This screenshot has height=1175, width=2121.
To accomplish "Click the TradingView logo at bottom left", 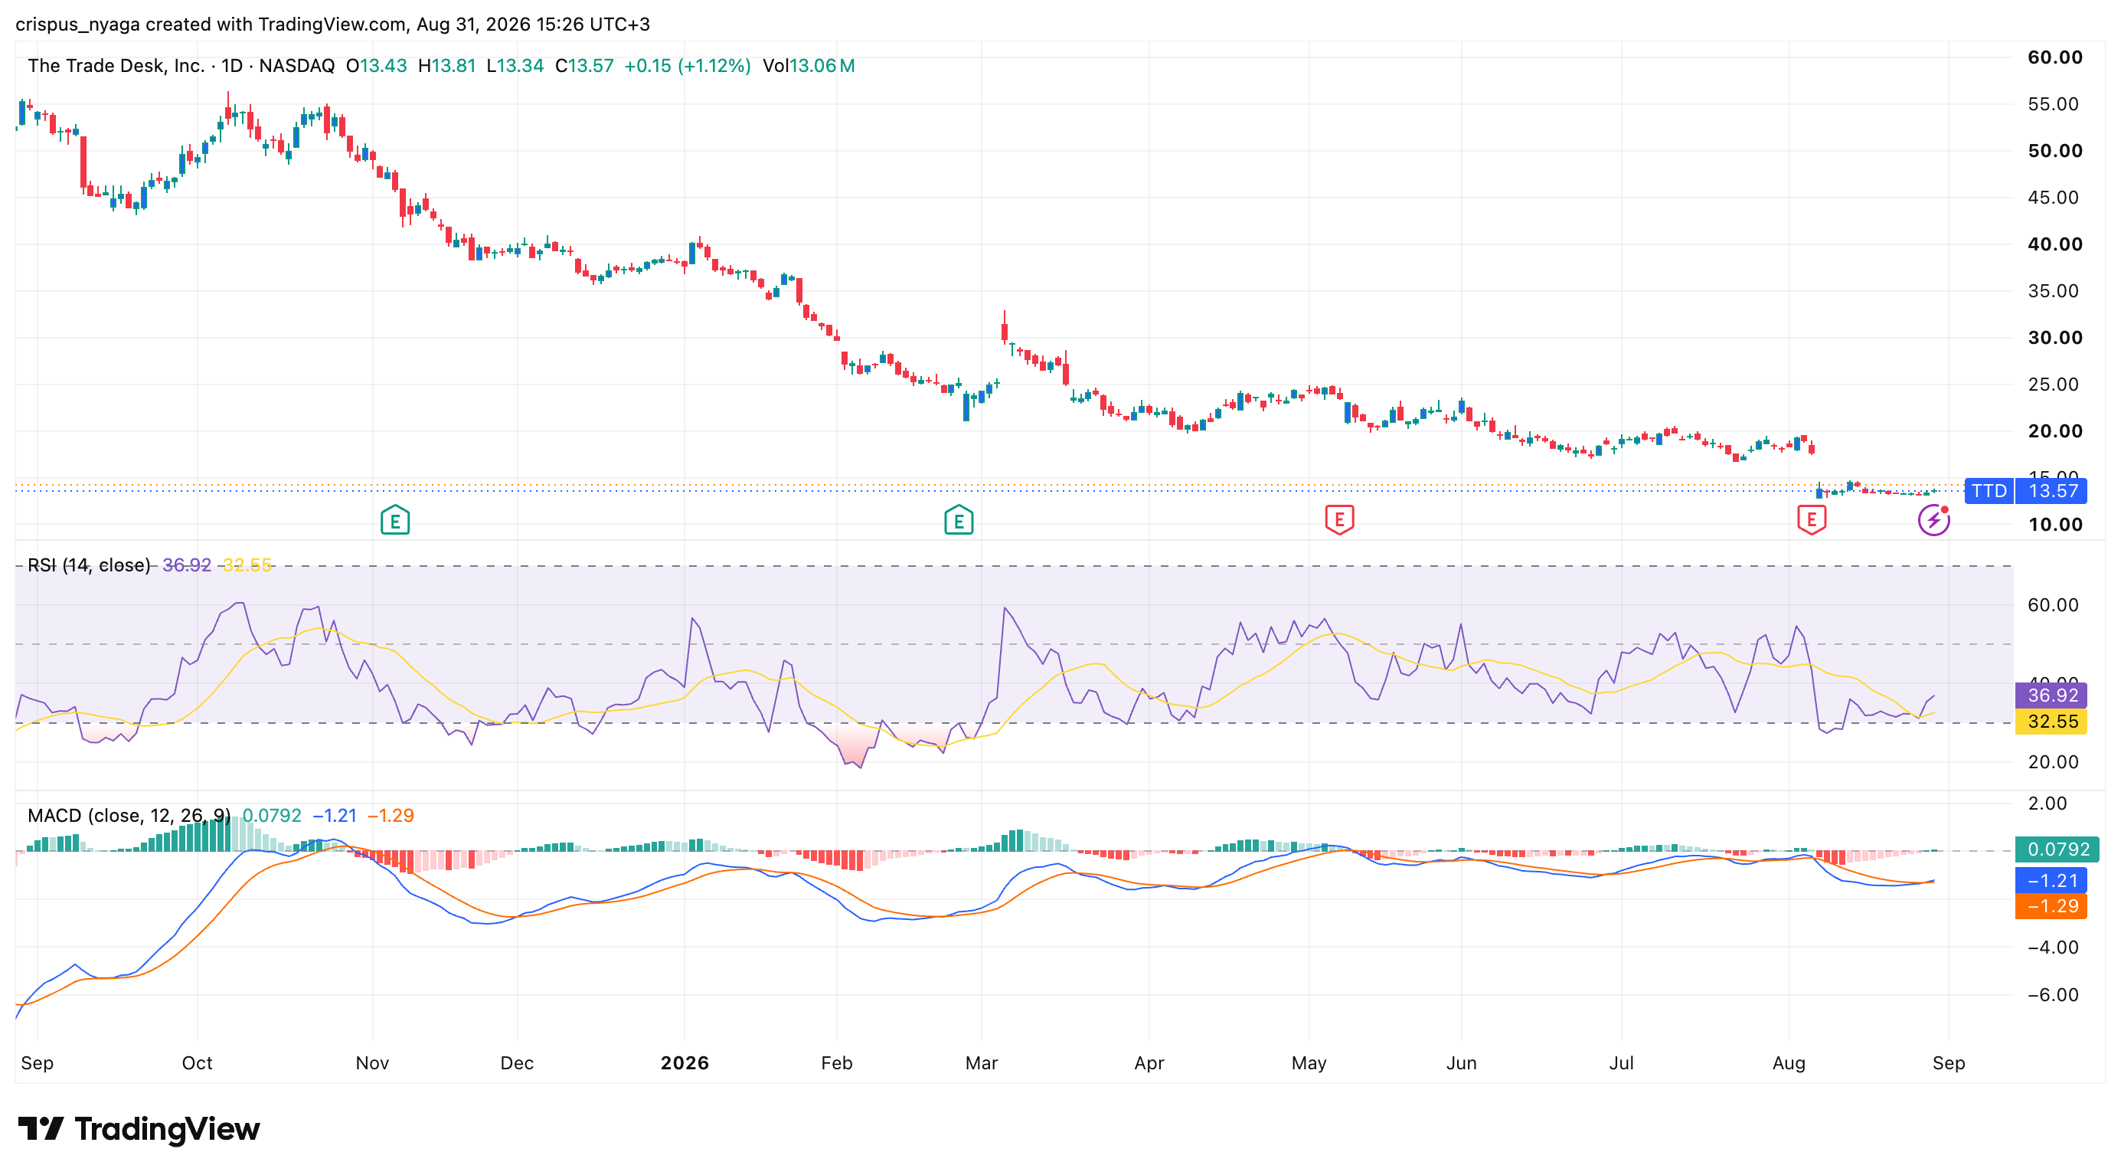I will [139, 1129].
